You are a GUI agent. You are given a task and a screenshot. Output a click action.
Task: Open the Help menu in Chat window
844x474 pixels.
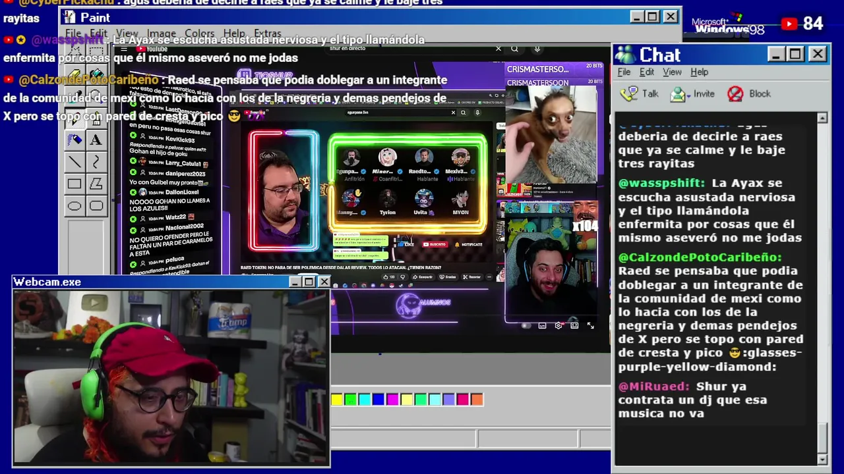(699, 72)
